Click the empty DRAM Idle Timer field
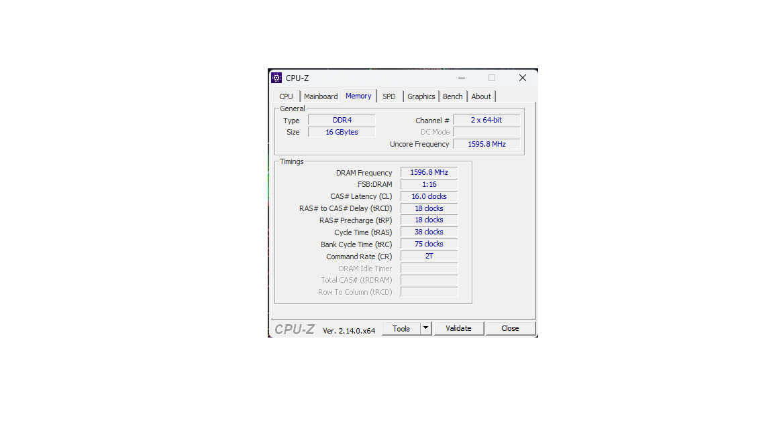 429,268
